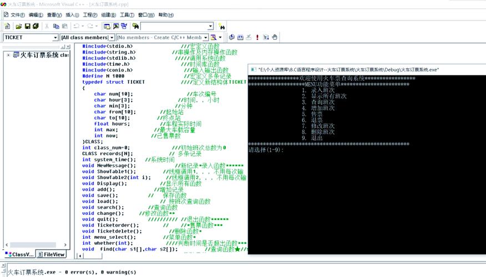Open the 查看(V) menu
This screenshot has height=277, width=486.
pos(54,15)
